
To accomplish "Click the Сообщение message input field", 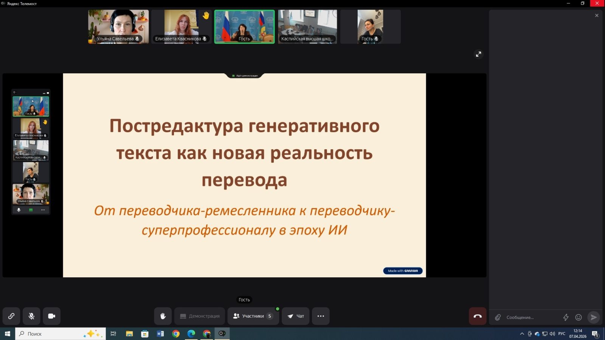I will pyautogui.click(x=531, y=317).
